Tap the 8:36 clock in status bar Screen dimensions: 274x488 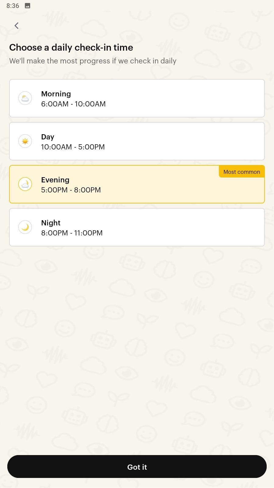click(13, 5)
